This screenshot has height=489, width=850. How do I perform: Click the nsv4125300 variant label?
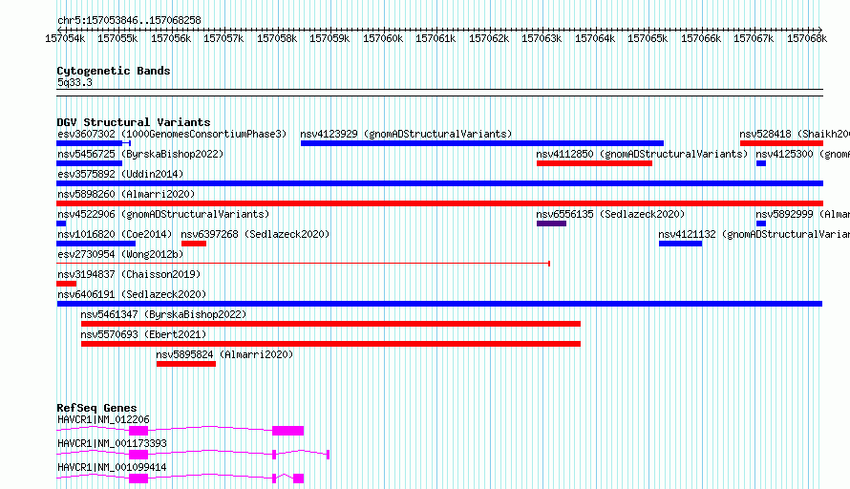[802, 154]
